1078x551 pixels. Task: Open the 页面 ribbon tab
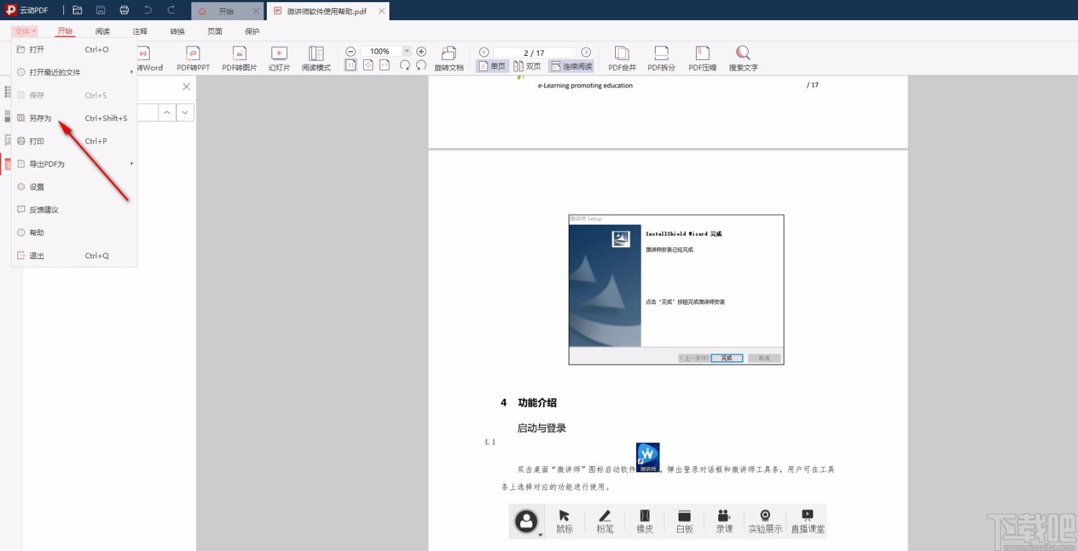[215, 32]
